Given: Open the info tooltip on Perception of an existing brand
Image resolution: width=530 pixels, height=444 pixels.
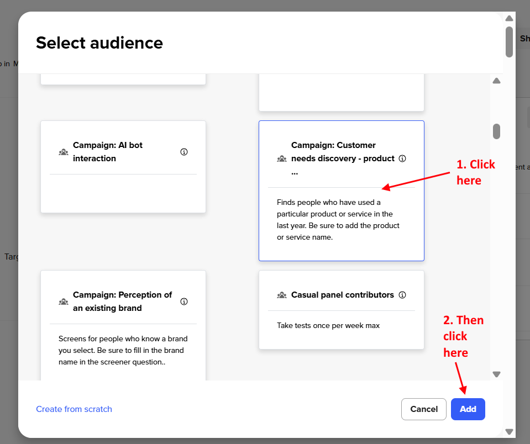Looking at the screenshot, I should [183, 301].
